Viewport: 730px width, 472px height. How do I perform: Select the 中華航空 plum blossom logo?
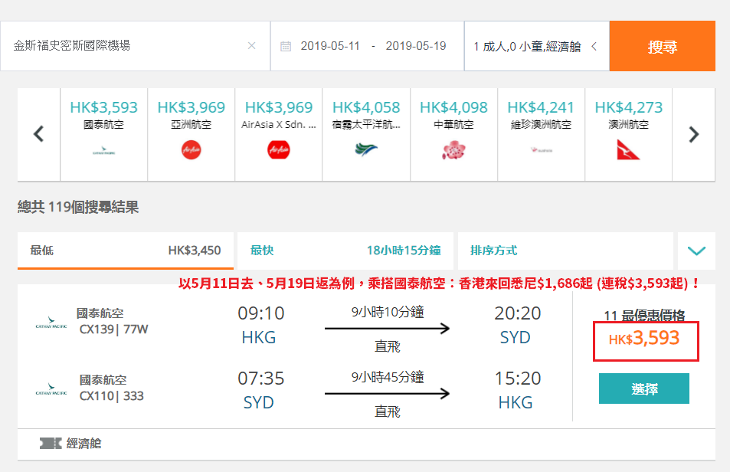(453, 150)
